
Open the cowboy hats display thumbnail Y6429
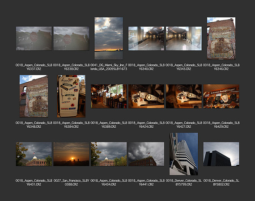tap(221, 96)
